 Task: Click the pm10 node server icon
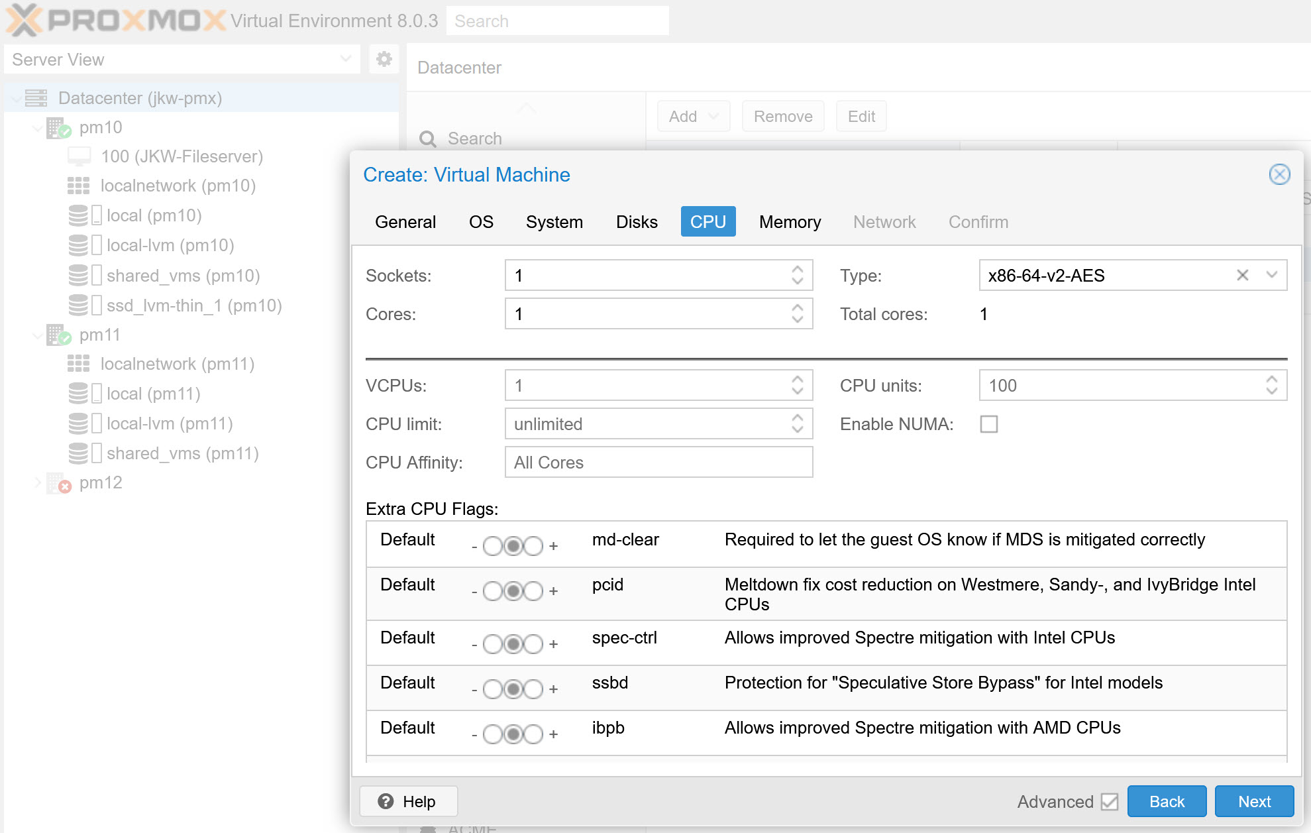pyautogui.click(x=58, y=128)
